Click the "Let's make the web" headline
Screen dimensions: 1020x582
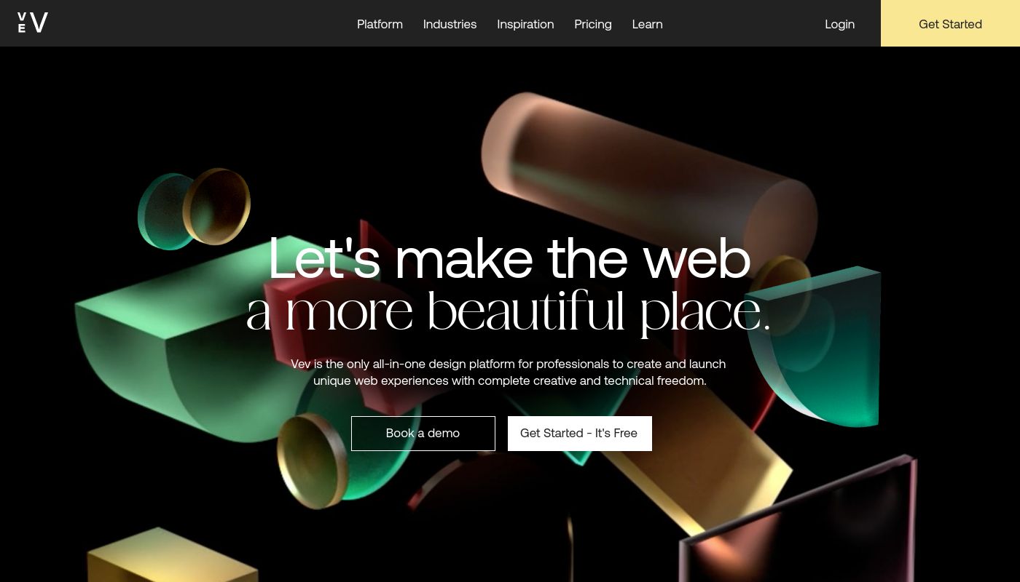click(x=509, y=258)
